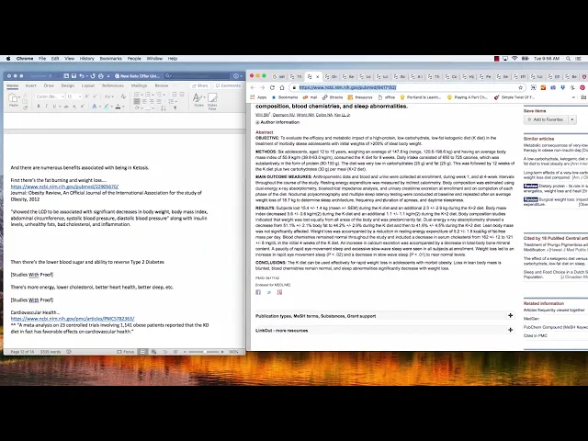Screen dimensions: 588x441
Task: Turn on center text alignment in Word
Action: tap(144, 101)
